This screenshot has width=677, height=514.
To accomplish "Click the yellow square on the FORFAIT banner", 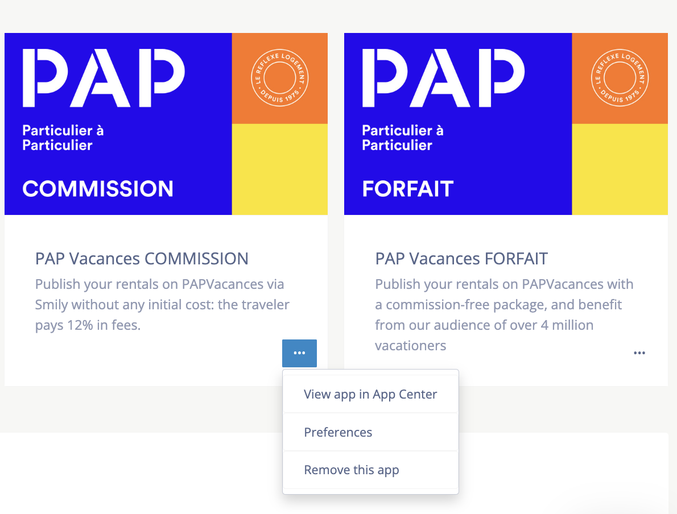I will (620, 169).
